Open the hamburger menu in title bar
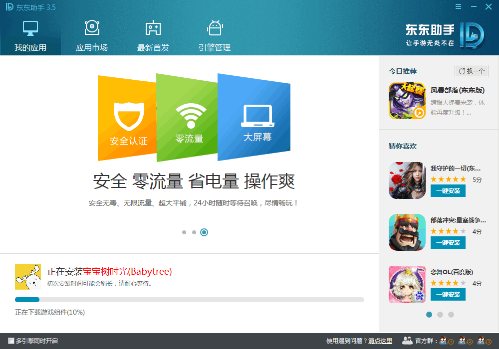 pyautogui.click(x=458, y=6)
